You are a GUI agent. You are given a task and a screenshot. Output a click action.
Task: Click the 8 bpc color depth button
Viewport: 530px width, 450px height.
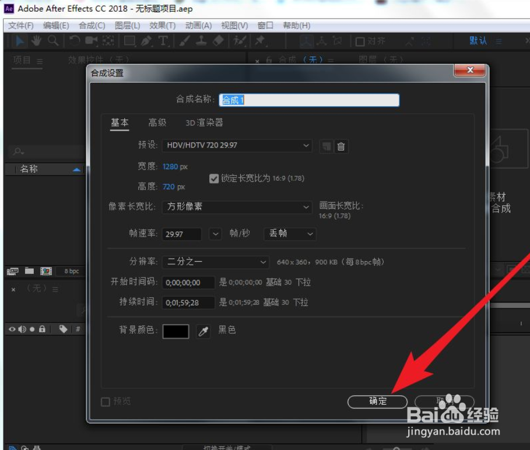click(71, 271)
